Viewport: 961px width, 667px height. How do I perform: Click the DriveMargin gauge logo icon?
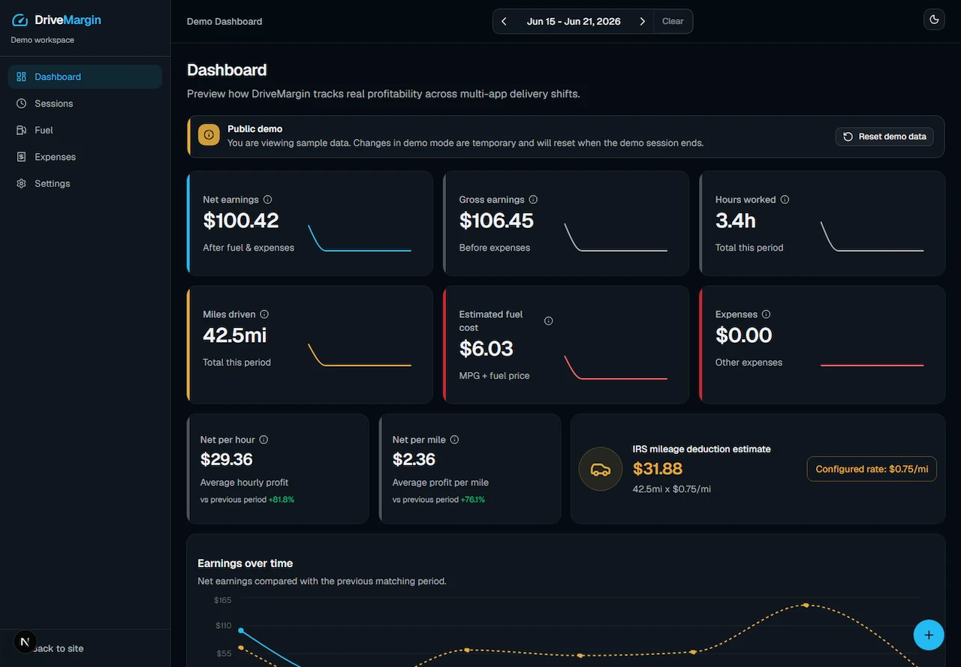20,20
